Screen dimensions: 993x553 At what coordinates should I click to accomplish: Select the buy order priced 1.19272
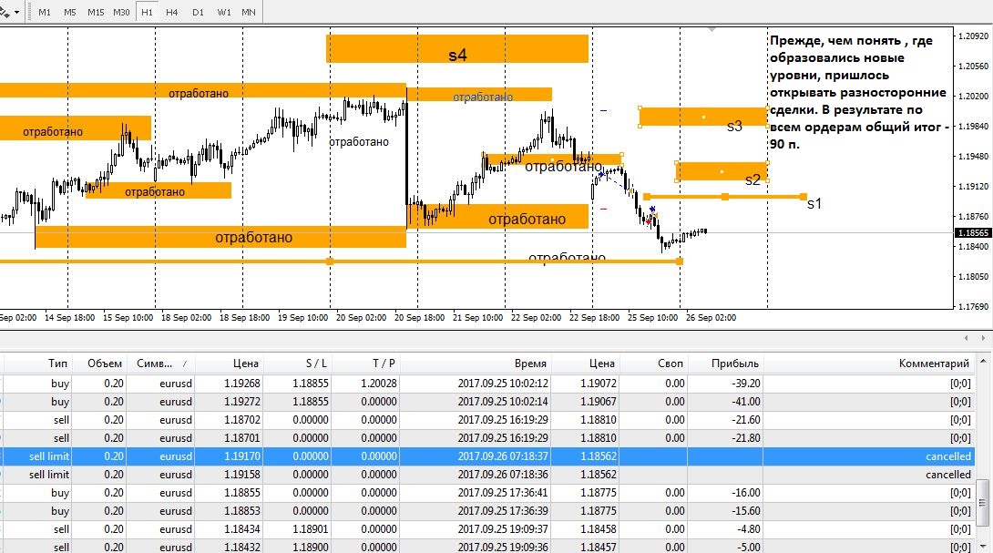point(487,402)
